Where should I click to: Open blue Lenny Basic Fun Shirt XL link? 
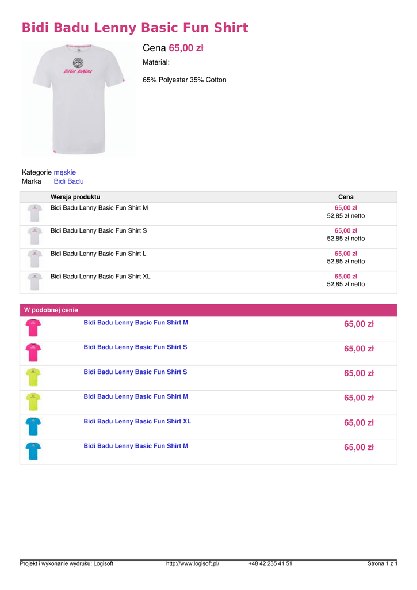coord(137,421)
